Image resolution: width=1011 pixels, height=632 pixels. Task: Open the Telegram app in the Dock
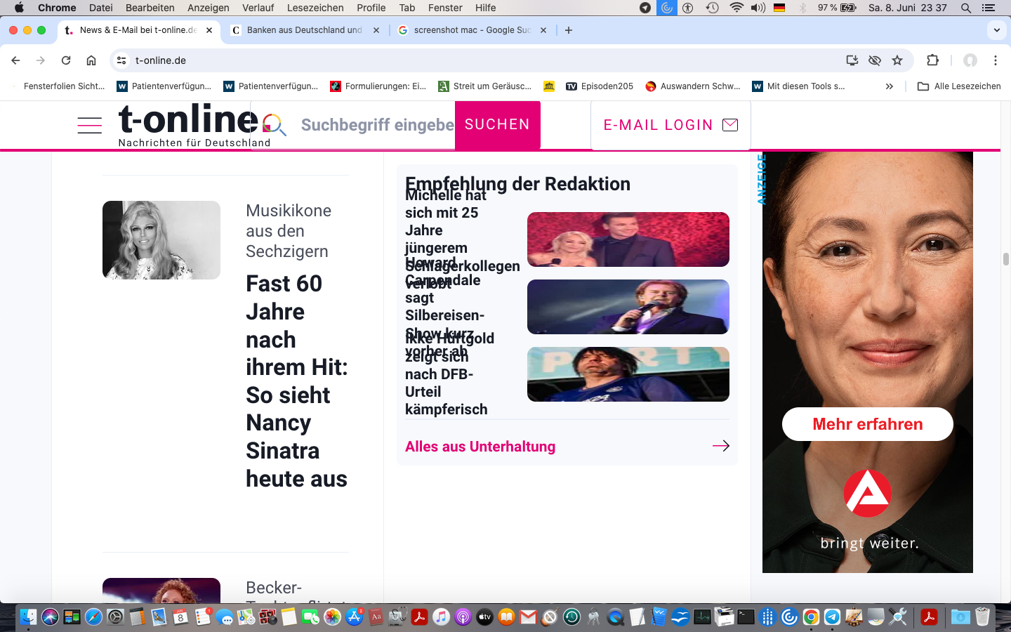[x=832, y=617]
